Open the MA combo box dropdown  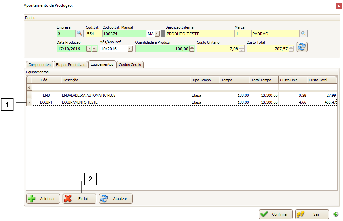coord(157,34)
